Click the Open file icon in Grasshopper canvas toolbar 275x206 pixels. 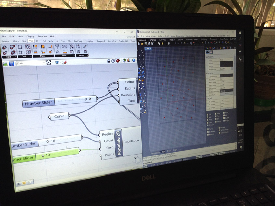(x=6, y=64)
